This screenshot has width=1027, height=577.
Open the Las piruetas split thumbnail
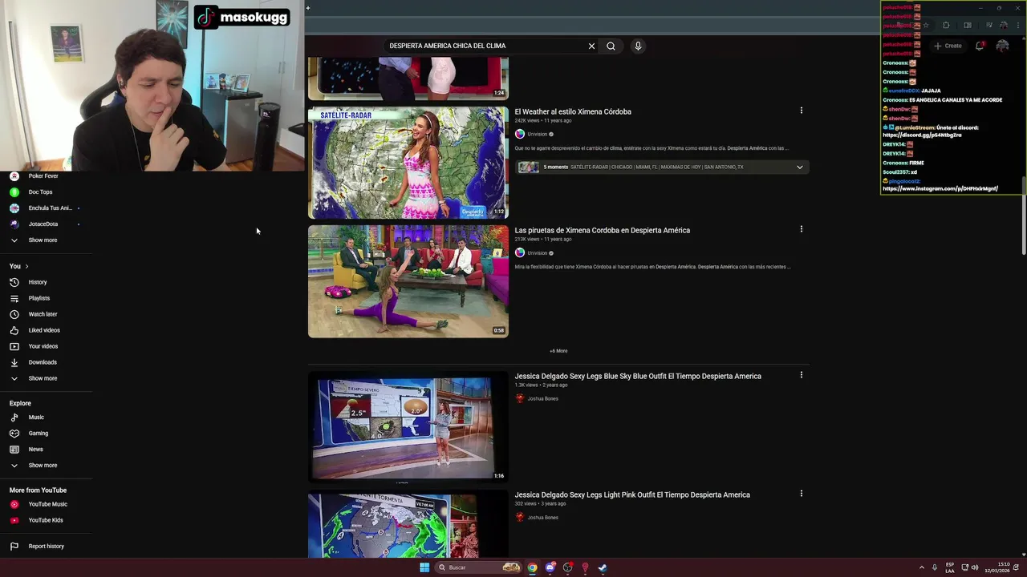pos(408,281)
